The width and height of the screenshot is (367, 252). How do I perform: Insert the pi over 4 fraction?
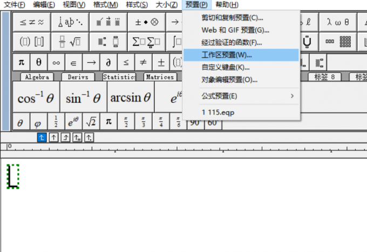pyautogui.click(x=161, y=122)
